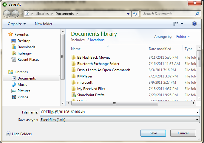Click the date 8/11/2011 5:30 PM

click(x=163, y=57)
